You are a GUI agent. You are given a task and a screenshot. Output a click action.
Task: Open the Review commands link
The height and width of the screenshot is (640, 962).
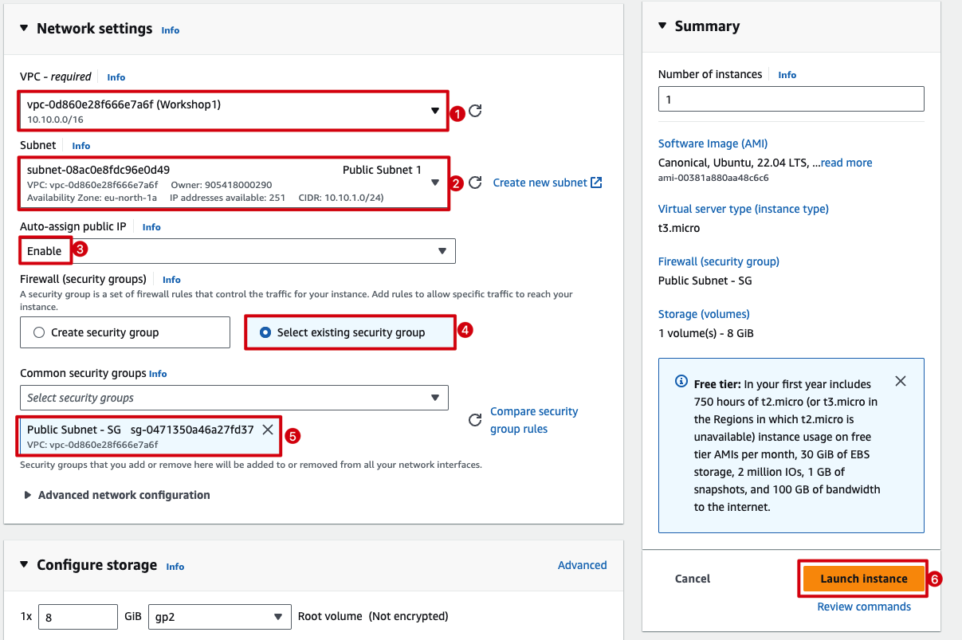(x=863, y=607)
